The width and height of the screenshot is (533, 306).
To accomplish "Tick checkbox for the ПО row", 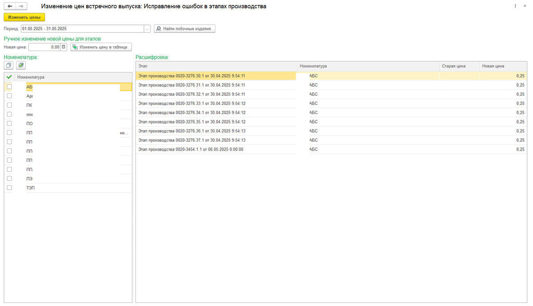I will (9, 123).
